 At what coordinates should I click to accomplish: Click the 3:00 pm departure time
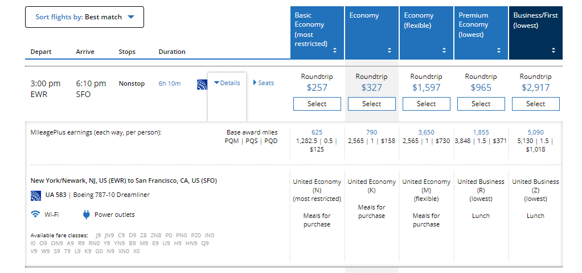(46, 83)
